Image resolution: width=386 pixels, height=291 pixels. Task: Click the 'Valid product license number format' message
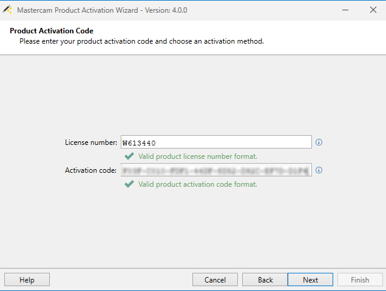click(197, 156)
